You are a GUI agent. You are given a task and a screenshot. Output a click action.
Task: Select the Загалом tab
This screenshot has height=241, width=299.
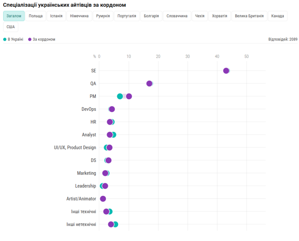pos(14,16)
